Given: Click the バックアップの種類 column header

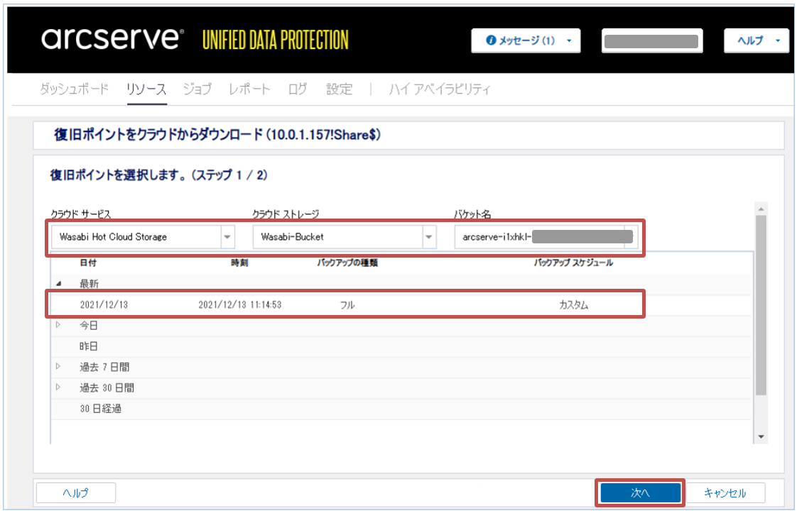Looking at the screenshot, I should point(347,263).
